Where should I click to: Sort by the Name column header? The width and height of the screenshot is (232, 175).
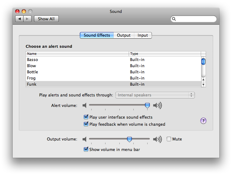click(x=77, y=54)
